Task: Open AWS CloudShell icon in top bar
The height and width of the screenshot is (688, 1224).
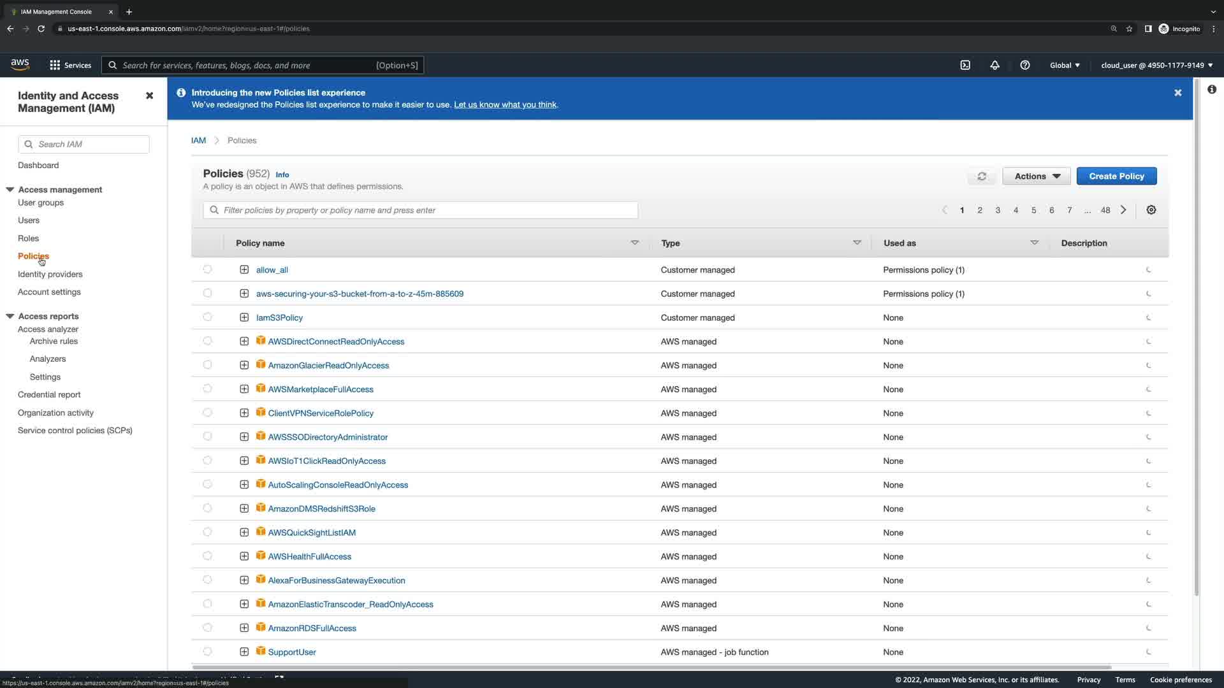Action: tap(965, 65)
